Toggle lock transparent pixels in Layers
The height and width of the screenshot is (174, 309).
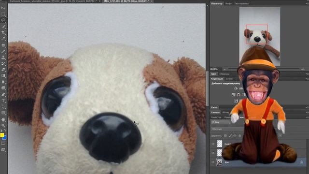coord(225,136)
